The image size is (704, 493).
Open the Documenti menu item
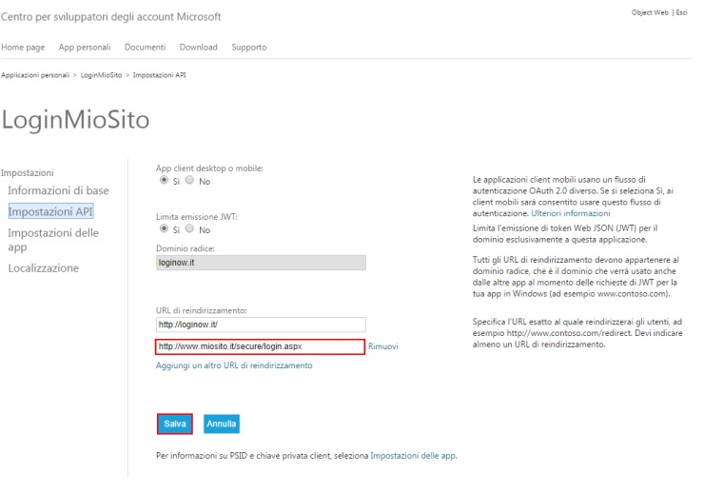(145, 47)
